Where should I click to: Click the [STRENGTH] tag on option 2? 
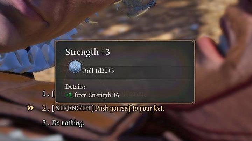(x=73, y=108)
